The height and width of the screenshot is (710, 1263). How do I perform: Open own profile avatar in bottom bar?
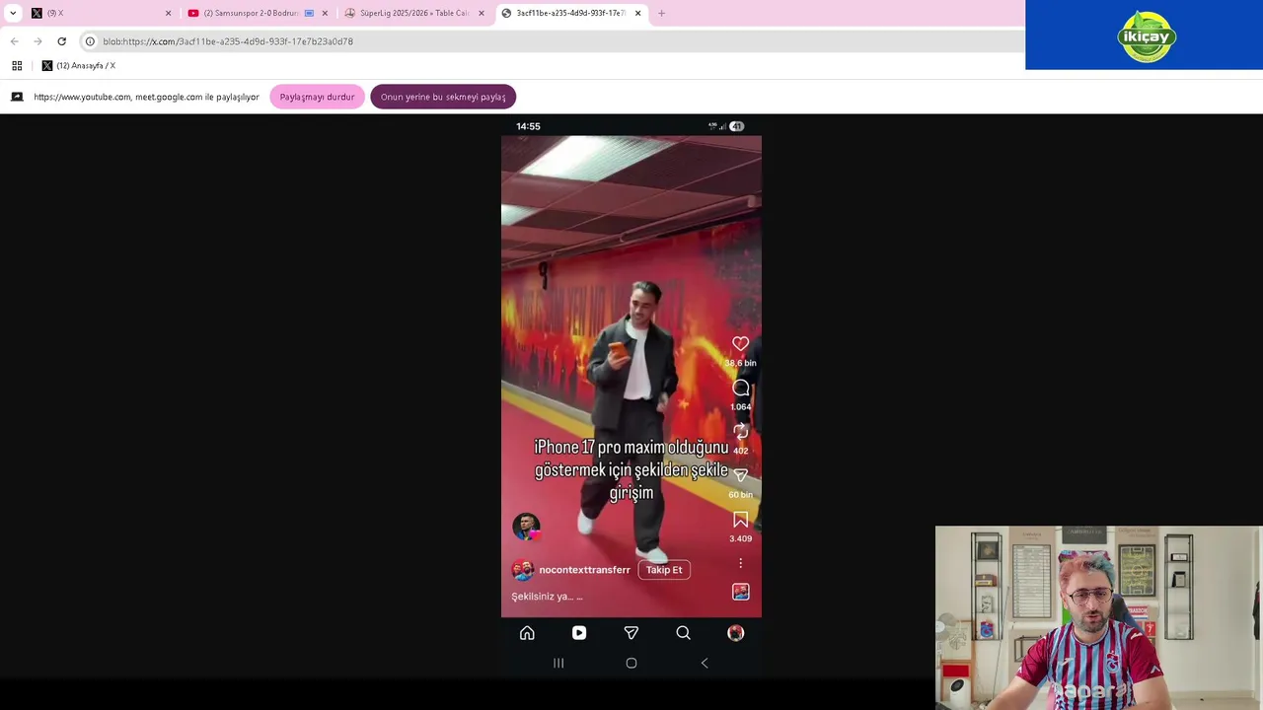tap(735, 633)
